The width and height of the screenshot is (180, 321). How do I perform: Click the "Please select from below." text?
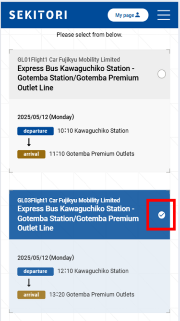[89, 35]
